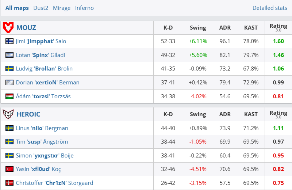This screenshot has width=292, height=190.
Task: Click the HEROIC team logo icon
Action: click(x=8, y=114)
